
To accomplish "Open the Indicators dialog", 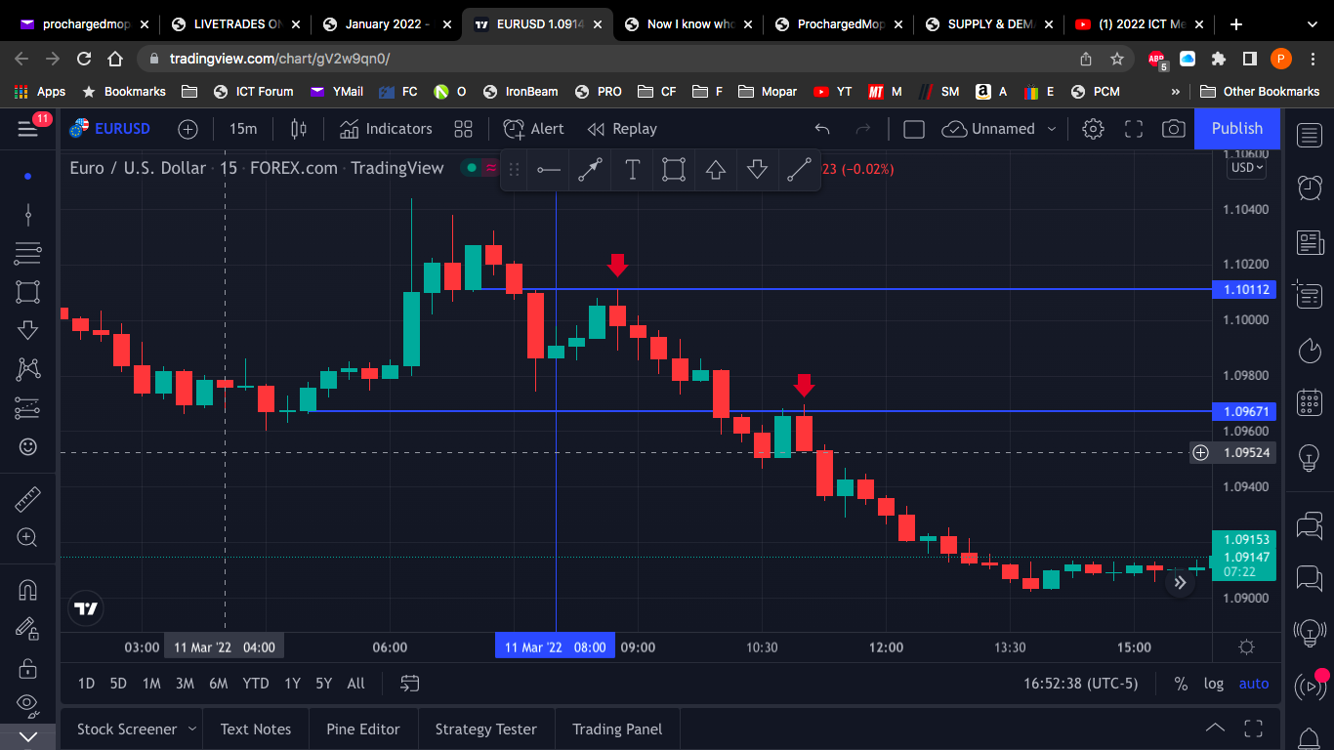I will (386, 129).
